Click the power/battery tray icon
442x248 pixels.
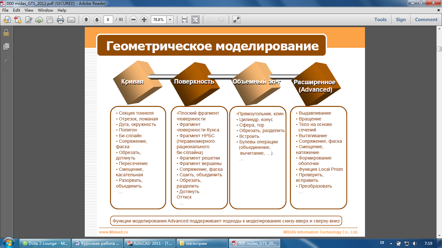[399, 243]
